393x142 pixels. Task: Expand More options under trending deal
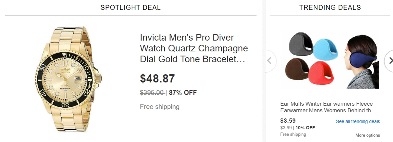click(367, 135)
